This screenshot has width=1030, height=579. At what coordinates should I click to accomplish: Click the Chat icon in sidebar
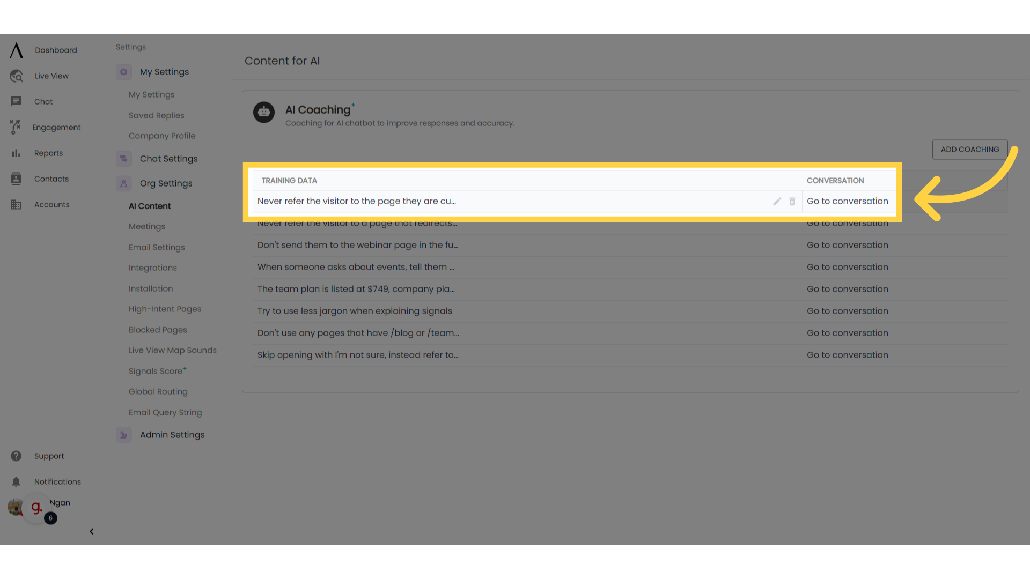point(16,102)
